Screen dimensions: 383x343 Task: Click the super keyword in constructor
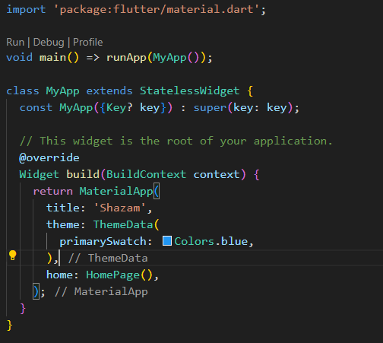[210, 108]
